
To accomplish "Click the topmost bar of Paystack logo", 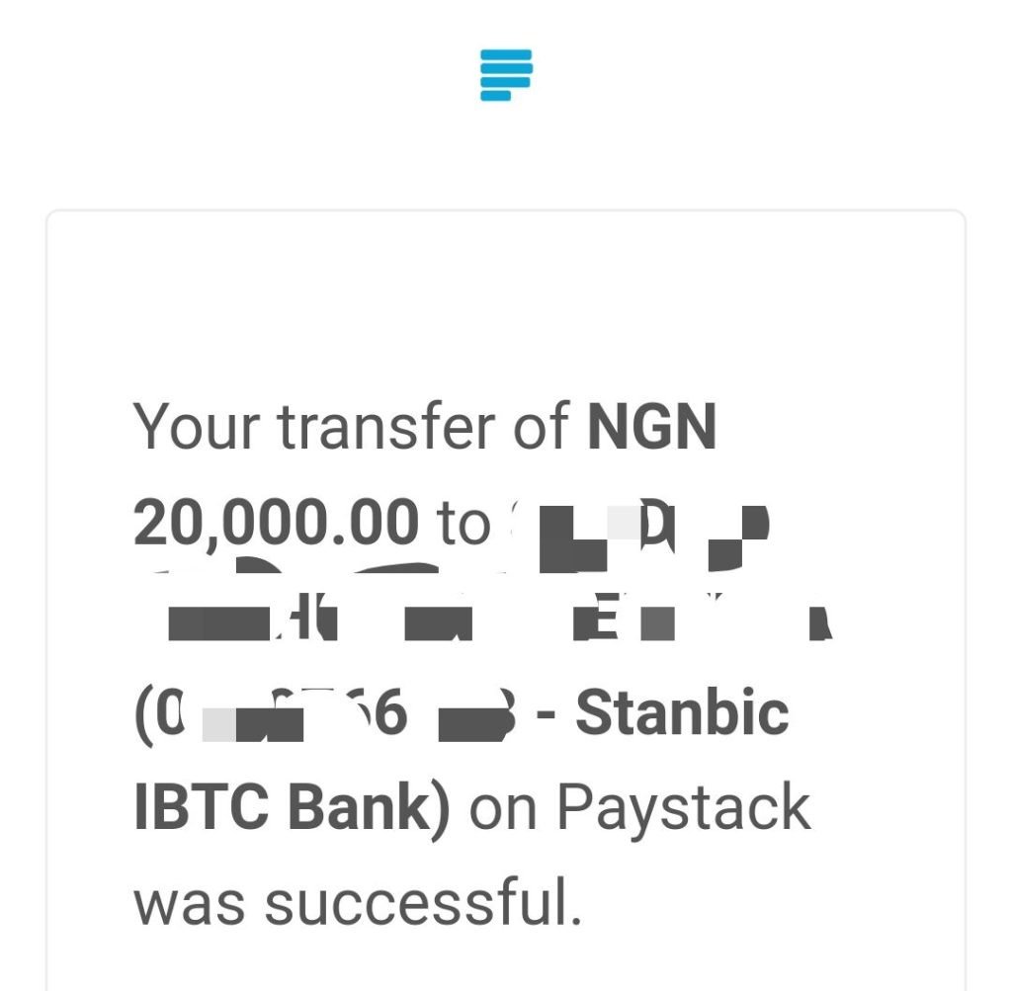I will 506,54.
